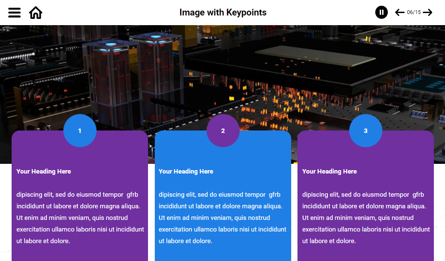445x261 pixels.
Task: Pause the slide playback
Action: pos(381,13)
